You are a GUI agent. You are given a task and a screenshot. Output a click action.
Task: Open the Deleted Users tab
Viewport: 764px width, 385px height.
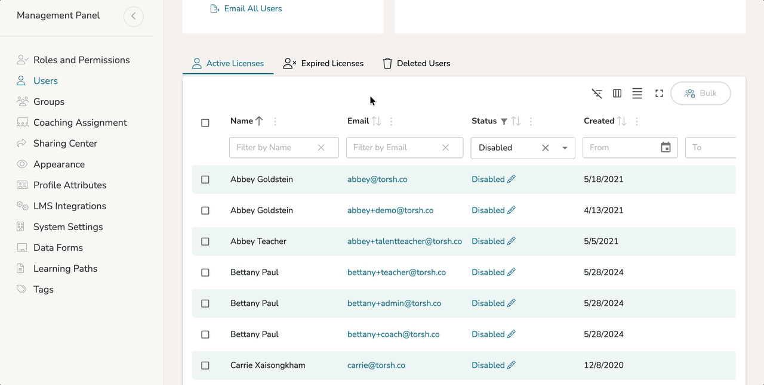[416, 63]
